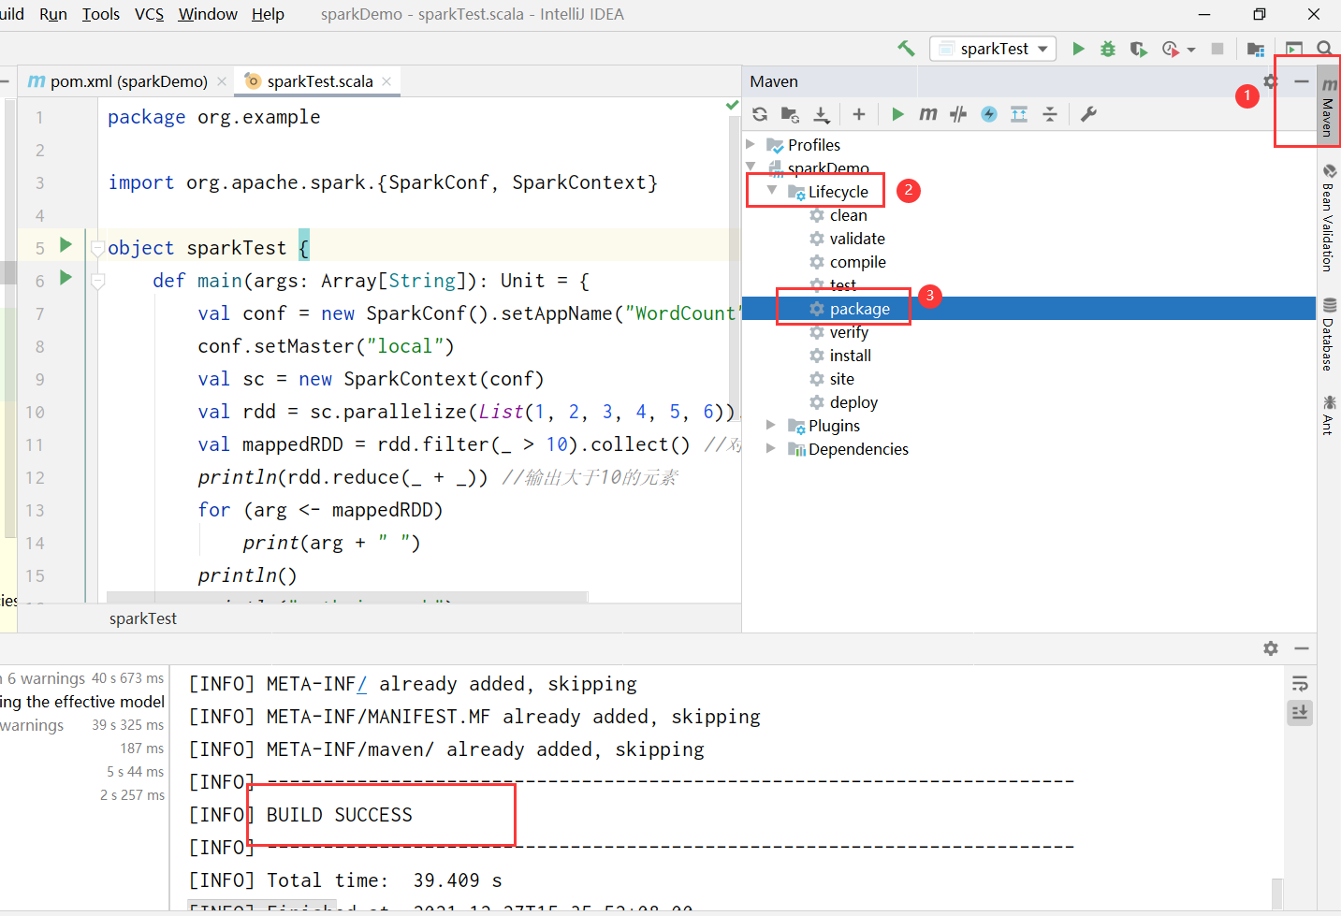Viewport: 1341px width, 916px height.
Task: Start debugging with the bug icon
Action: (1108, 49)
